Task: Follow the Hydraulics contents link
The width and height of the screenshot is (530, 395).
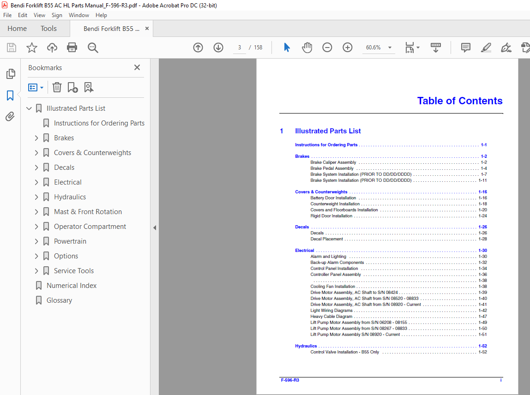Action: pos(306,346)
